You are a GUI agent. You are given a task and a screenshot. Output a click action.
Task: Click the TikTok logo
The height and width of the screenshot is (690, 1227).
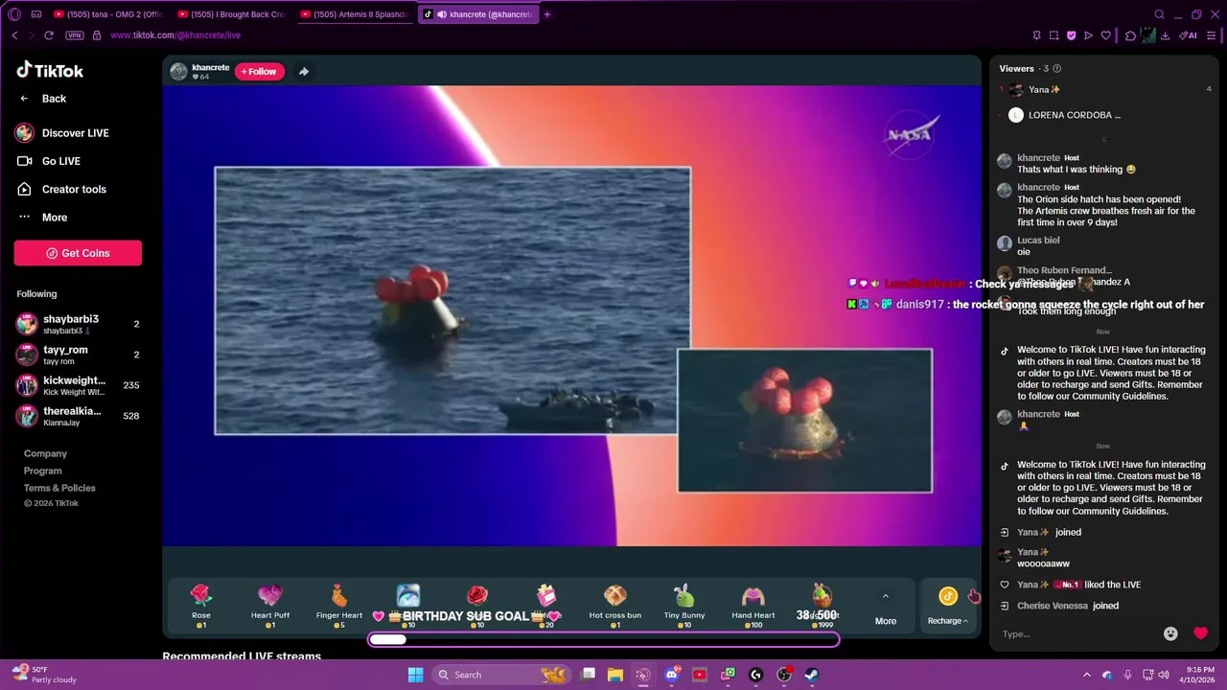tap(50, 70)
